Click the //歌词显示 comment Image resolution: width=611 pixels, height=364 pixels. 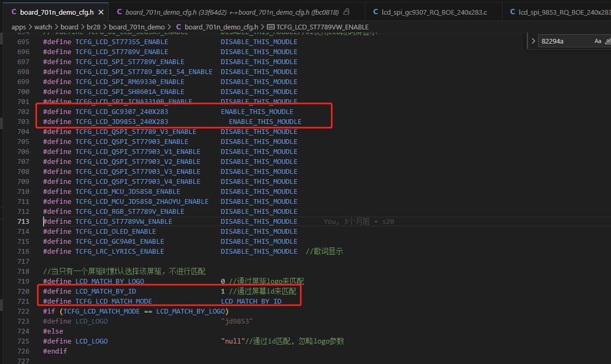pos(324,252)
